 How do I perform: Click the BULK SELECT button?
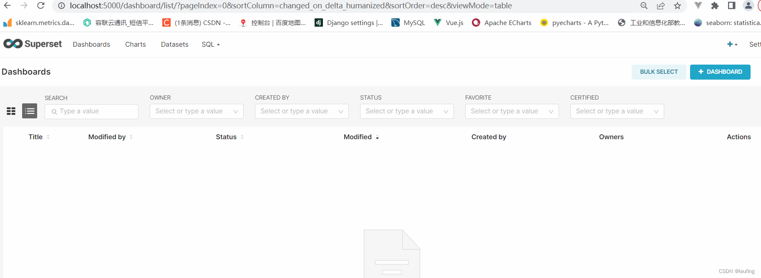pos(659,72)
